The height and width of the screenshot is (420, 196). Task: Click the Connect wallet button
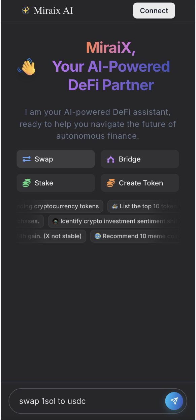154,10
